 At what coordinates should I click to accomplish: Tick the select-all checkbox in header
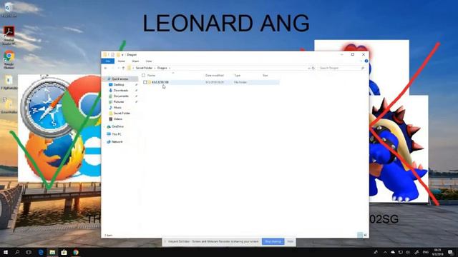143,75
